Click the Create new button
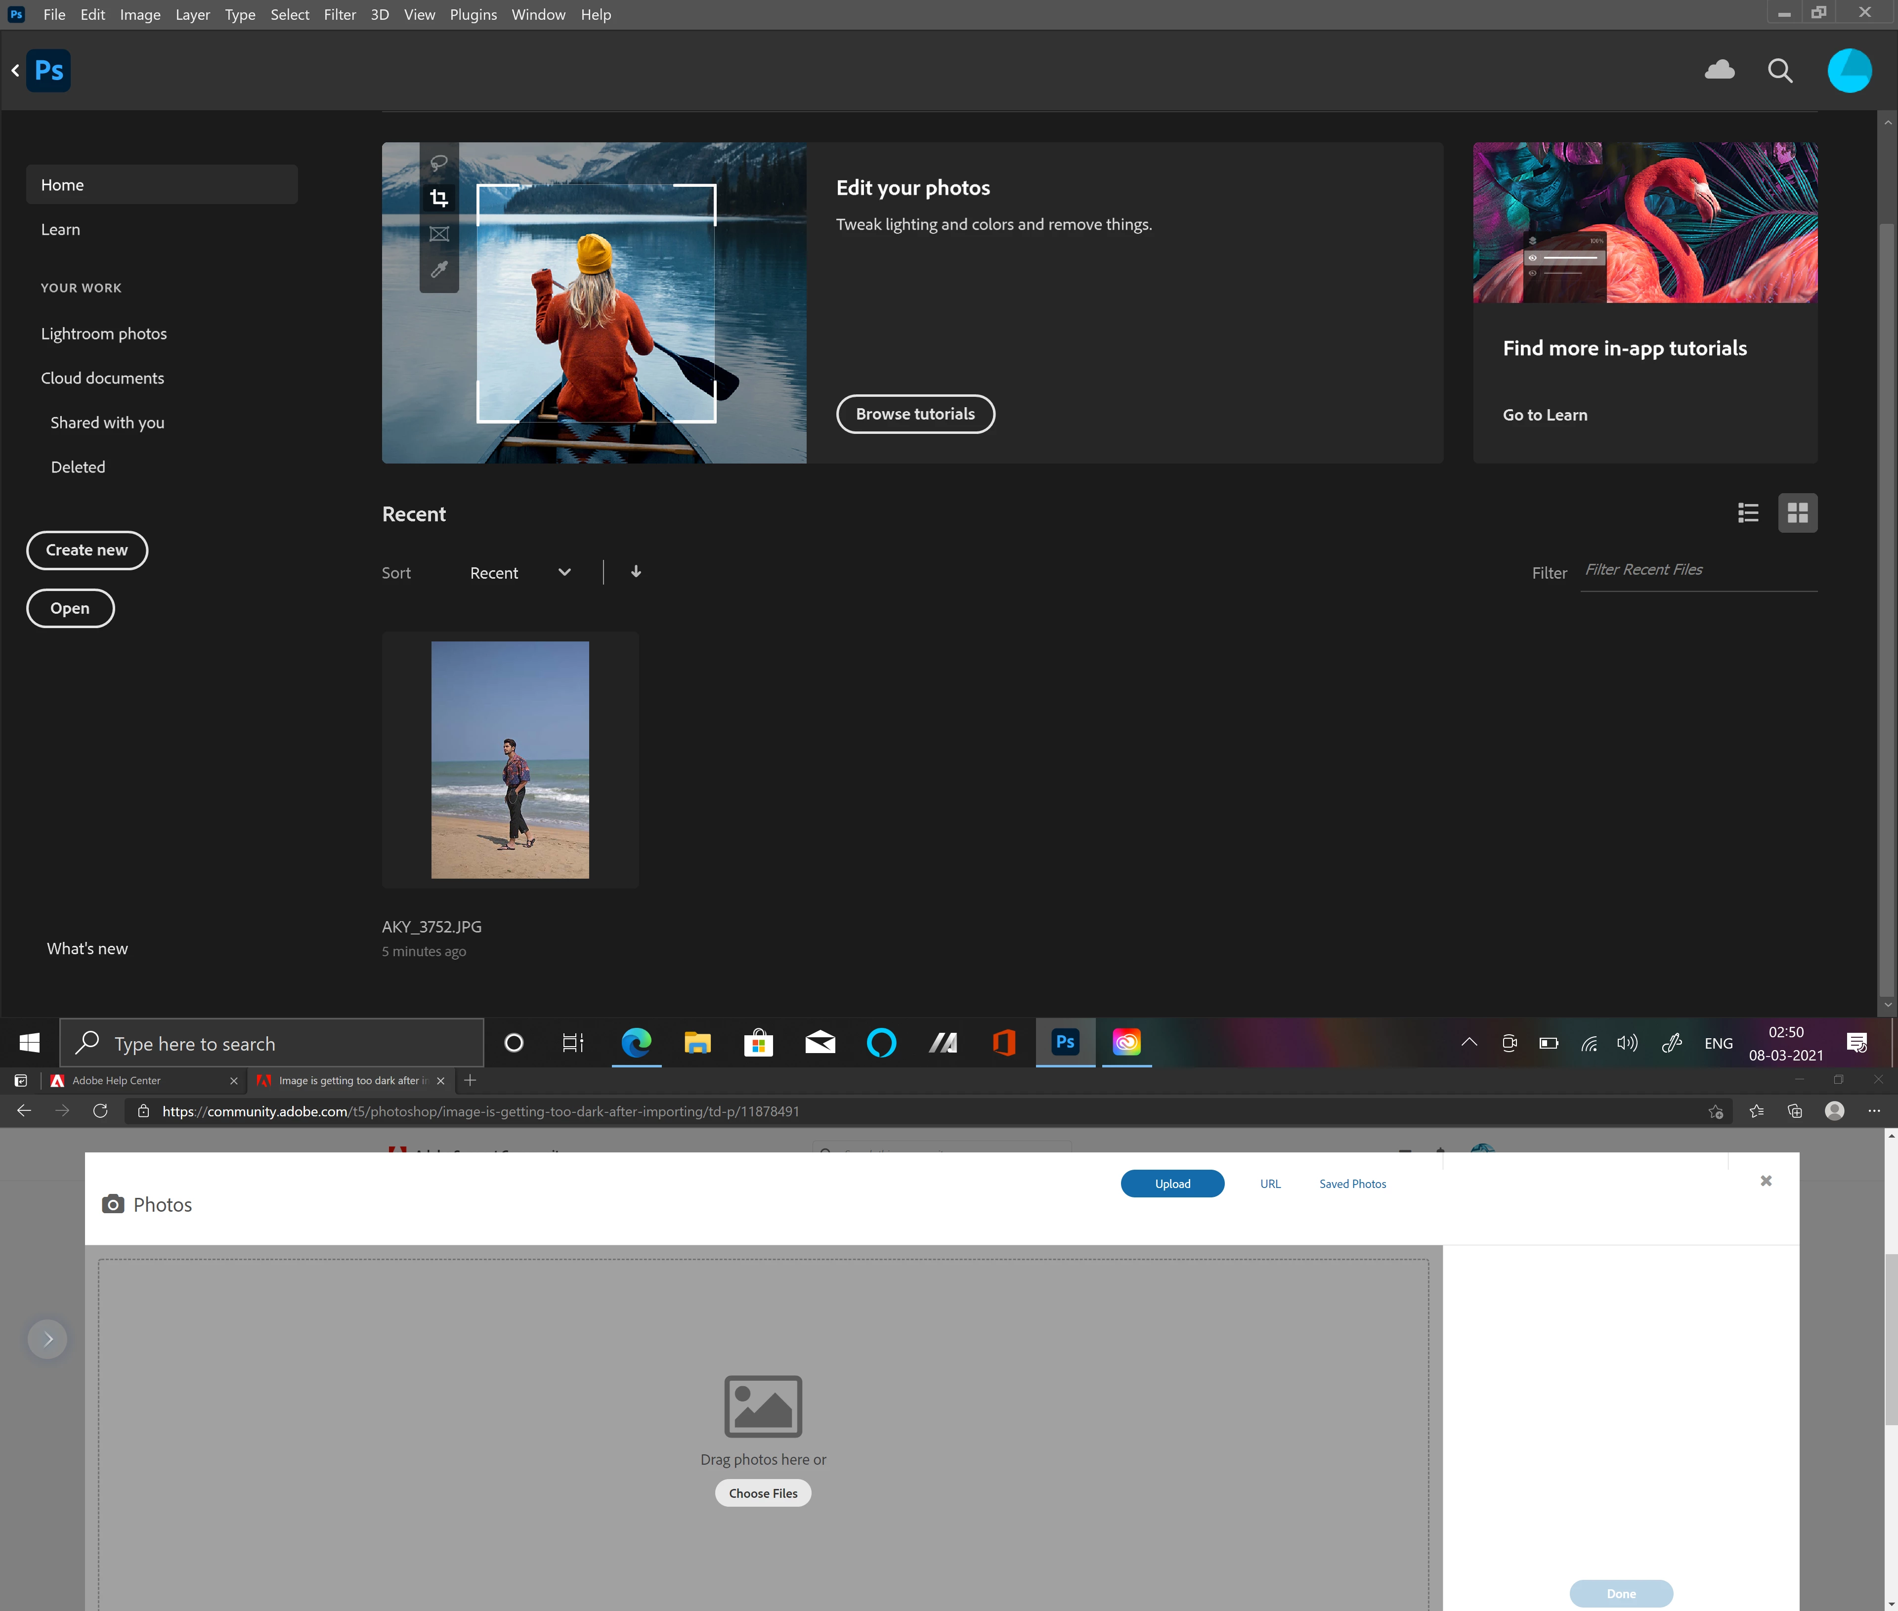 click(x=87, y=550)
